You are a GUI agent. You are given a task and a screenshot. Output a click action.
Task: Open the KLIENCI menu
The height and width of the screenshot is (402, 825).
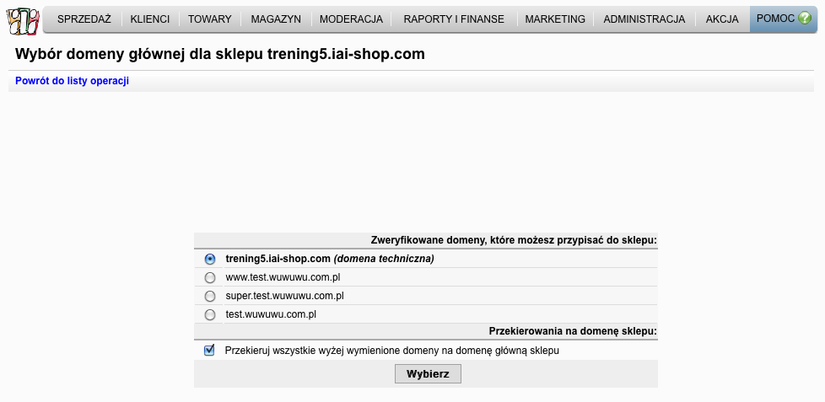(x=150, y=19)
